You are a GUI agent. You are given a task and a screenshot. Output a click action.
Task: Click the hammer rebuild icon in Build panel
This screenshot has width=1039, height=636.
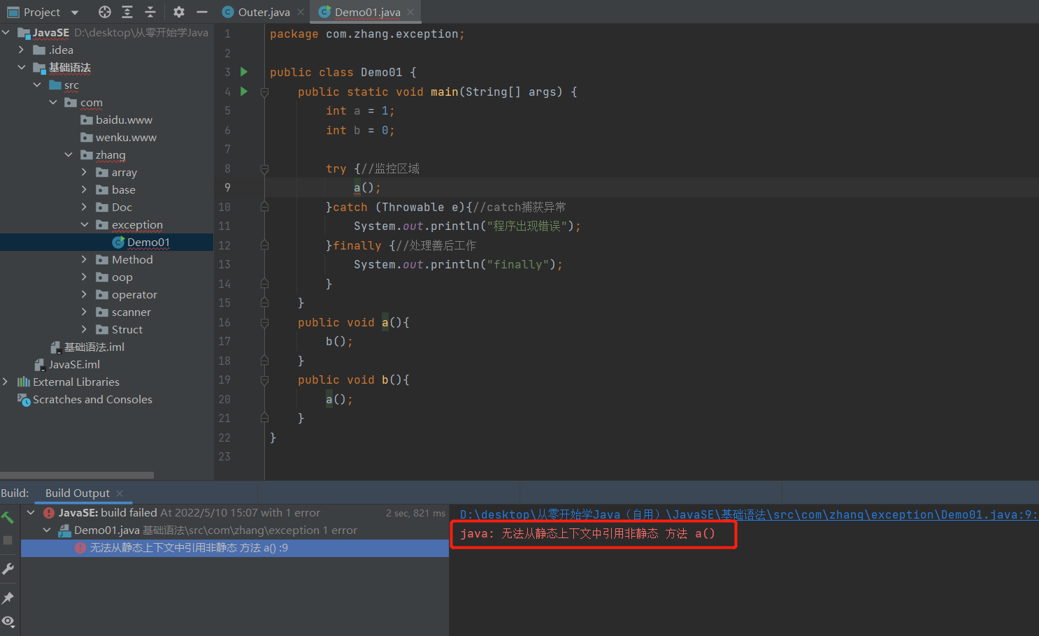8,518
